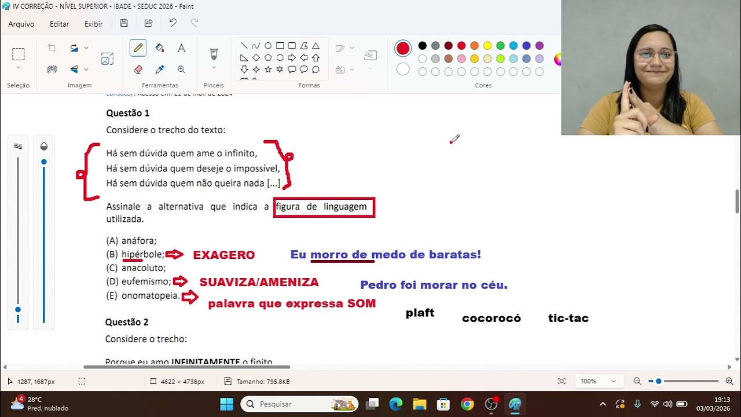This screenshot has width=741, height=417.
Task: Open the Editar menu
Action: click(59, 24)
